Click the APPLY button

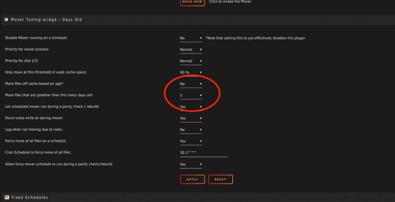192,180
